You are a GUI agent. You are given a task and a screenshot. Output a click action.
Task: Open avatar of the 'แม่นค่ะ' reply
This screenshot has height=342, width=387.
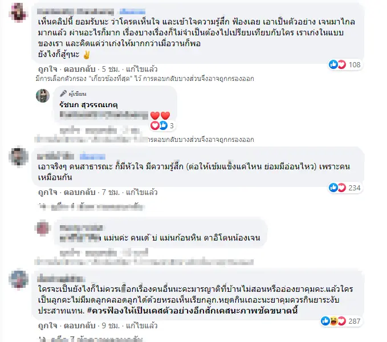tap(43, 228)
